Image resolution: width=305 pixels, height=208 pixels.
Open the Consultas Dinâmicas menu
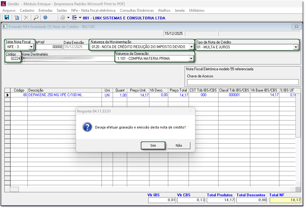pyautogui.click(x=136, y=10)
